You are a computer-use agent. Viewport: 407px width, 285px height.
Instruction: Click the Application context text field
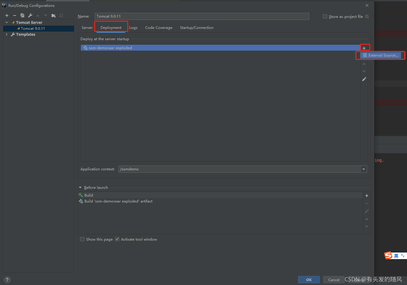239,169
